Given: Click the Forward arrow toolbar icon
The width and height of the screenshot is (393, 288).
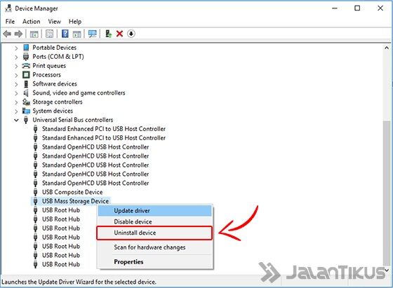Looking at the screenshot, I should tap(18, 34).
